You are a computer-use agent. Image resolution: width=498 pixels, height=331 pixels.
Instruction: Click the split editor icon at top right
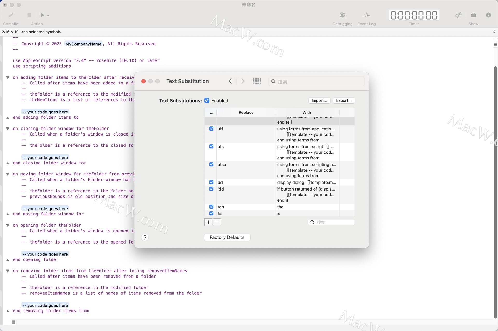[495, 39]
